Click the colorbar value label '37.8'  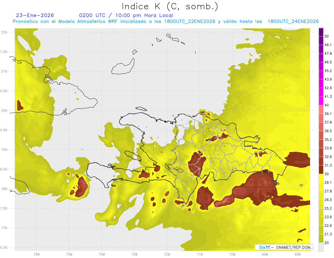tap(328, 122)
